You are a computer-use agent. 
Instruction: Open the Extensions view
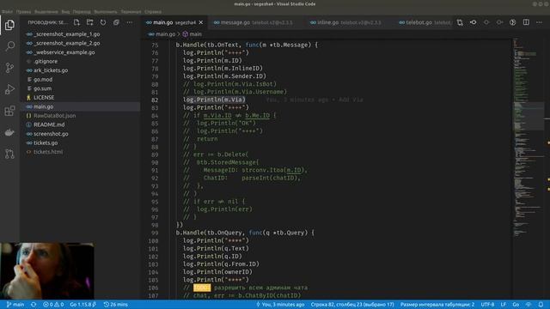(x=9, y=111)
